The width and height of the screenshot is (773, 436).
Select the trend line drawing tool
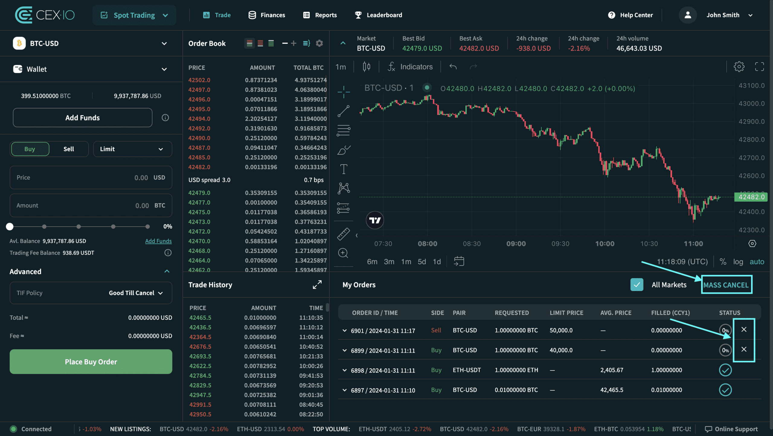tap(344, 111)
